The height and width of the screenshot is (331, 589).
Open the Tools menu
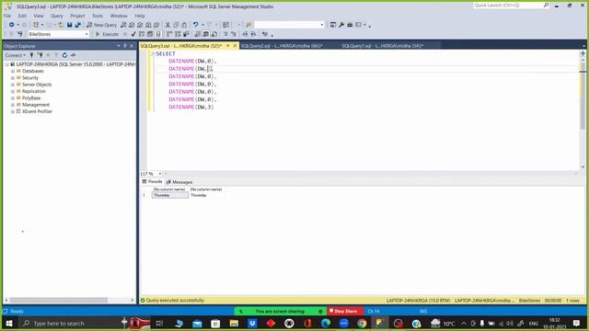point(98,16)
